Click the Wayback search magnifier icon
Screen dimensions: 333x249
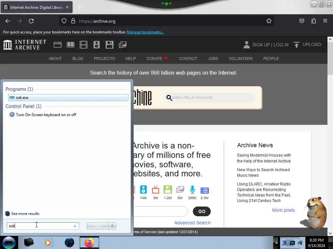click(x=169, y=98)
